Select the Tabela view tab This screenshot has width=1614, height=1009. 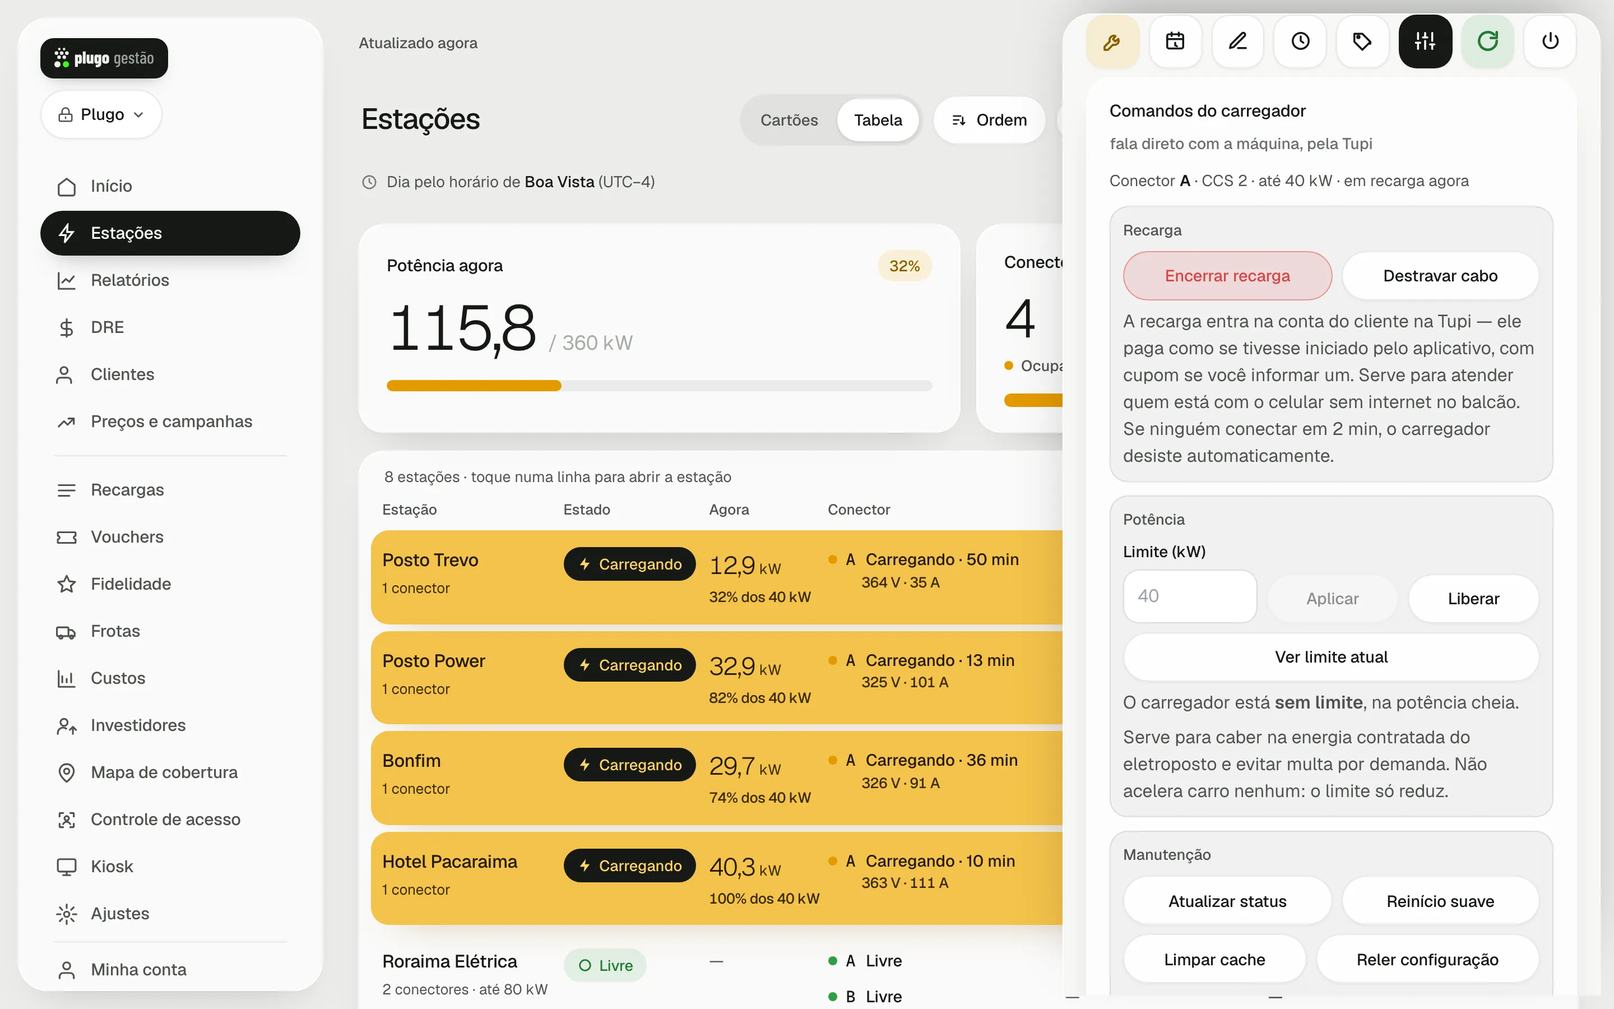pyautogui.click(x=878, y=120)
